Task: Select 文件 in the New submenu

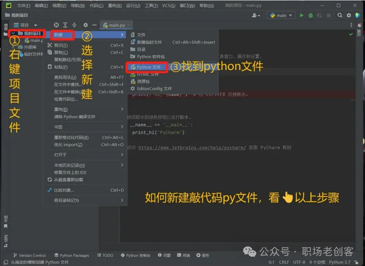Action: (x=173, y=35)
